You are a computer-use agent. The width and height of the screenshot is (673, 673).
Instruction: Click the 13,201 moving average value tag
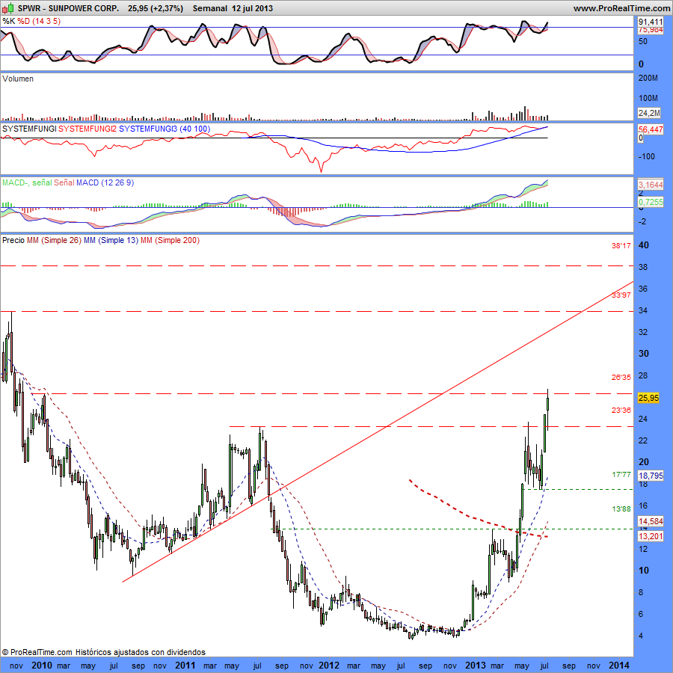(x=651, y=536)
